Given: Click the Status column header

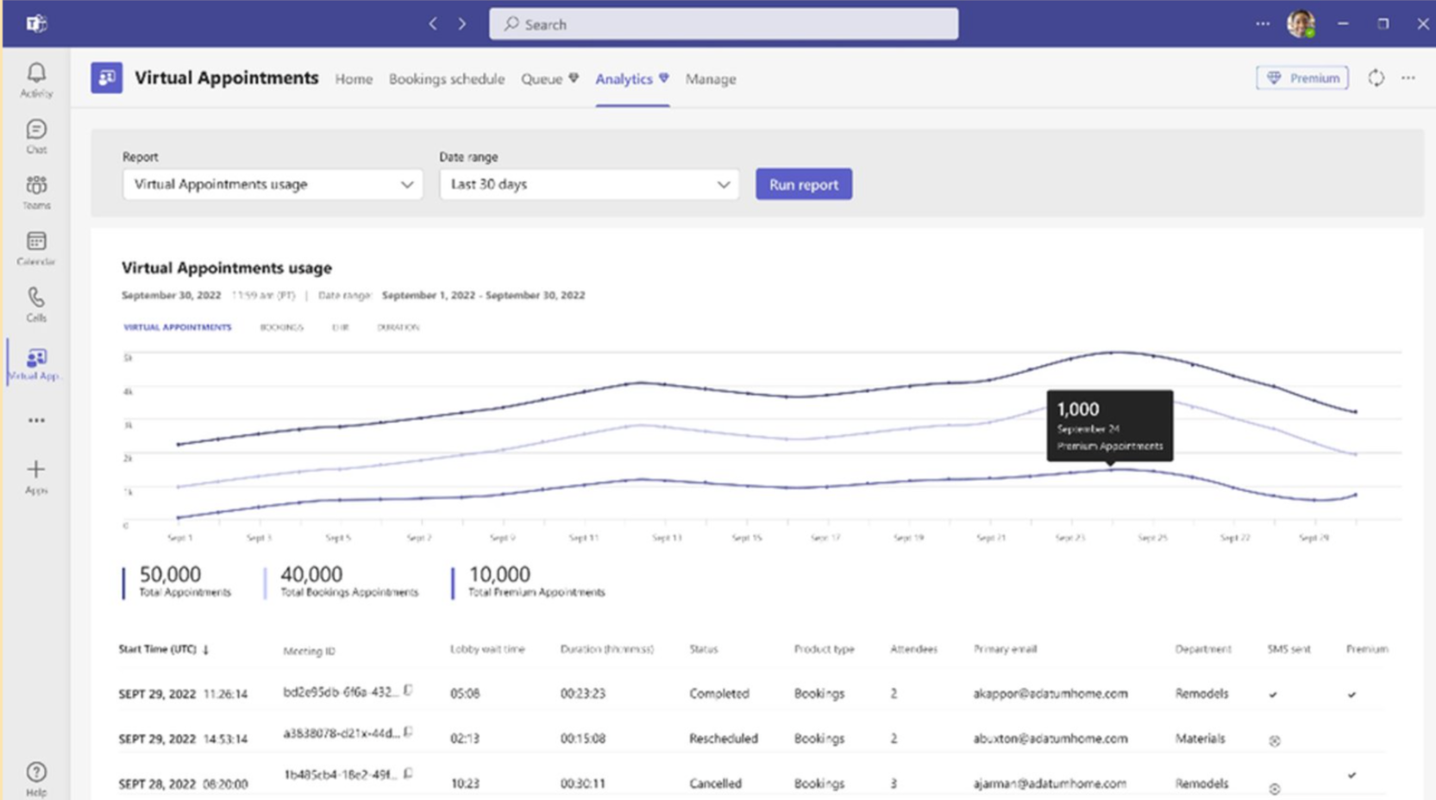Looking at the screenshot, I should (x=704, y=649).
